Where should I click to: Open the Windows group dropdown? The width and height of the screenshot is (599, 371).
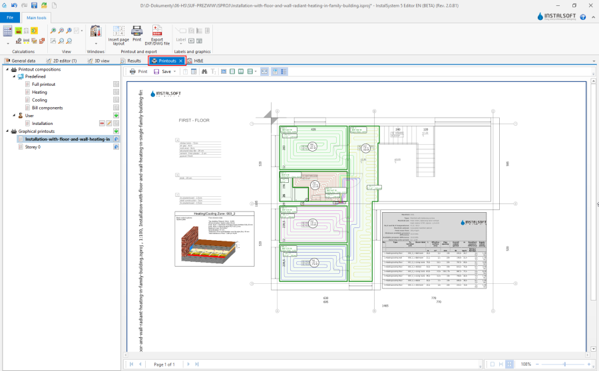point(95,43)
